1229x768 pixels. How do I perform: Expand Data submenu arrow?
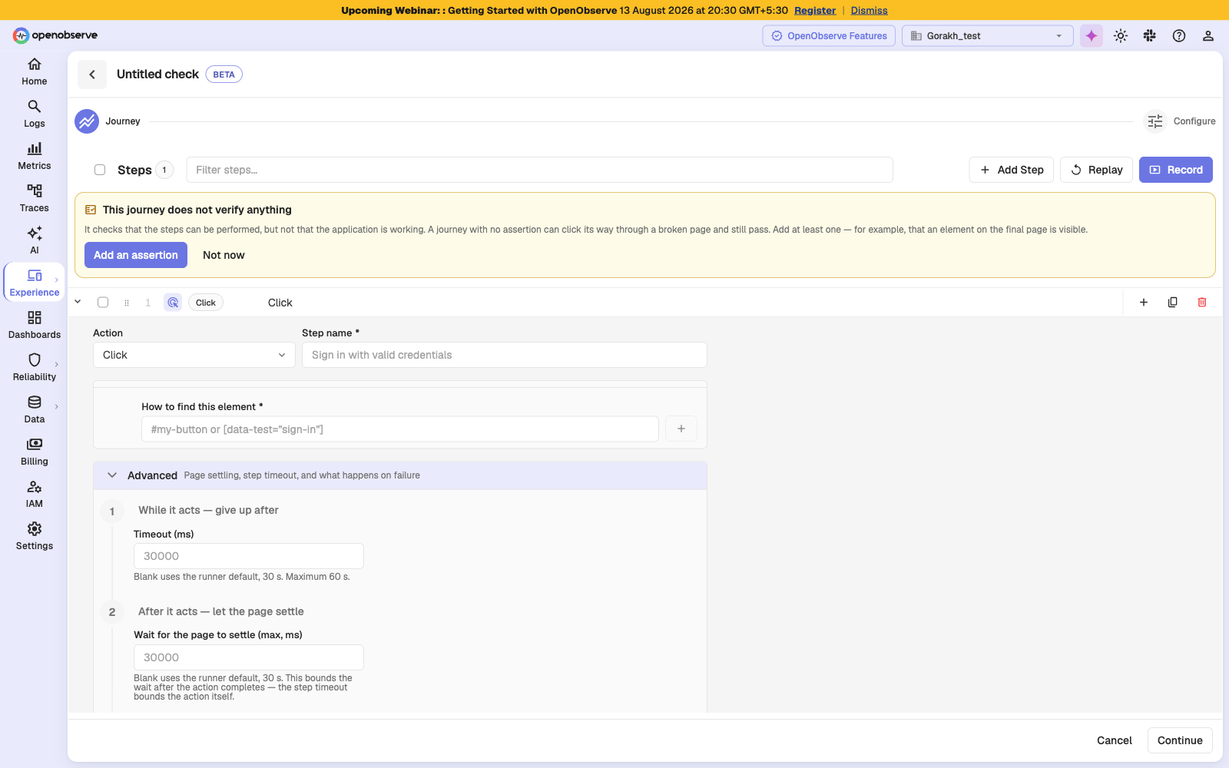pyautogui.click(x=57, y=406)
